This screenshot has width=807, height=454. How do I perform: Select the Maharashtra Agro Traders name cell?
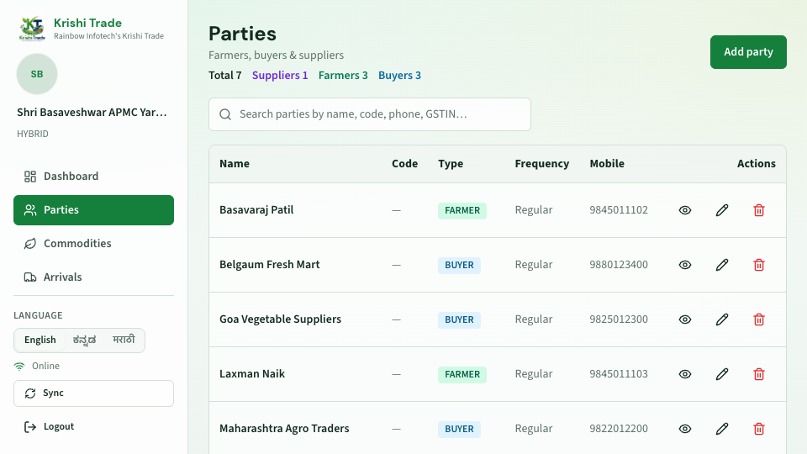pos(284,428)
